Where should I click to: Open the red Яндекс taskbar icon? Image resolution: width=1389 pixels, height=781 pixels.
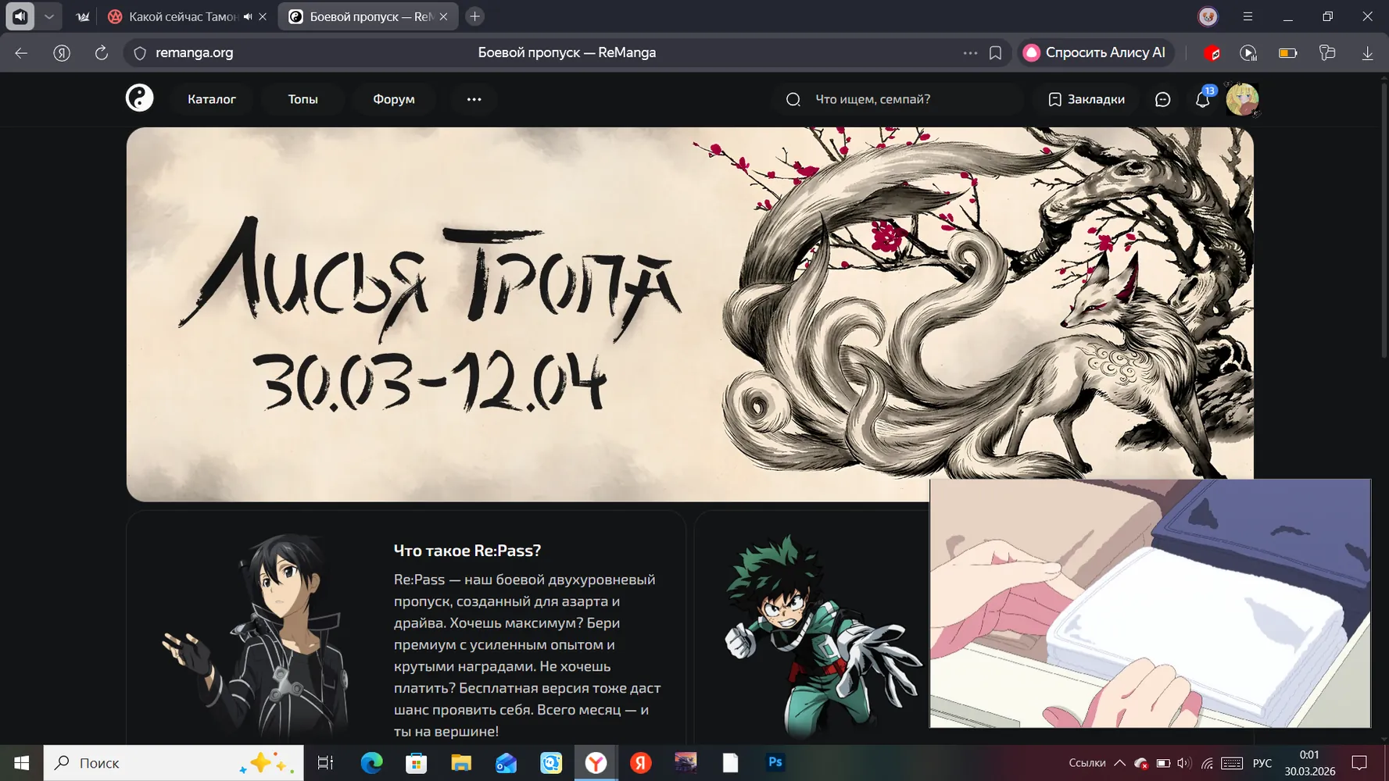[641, 763]
